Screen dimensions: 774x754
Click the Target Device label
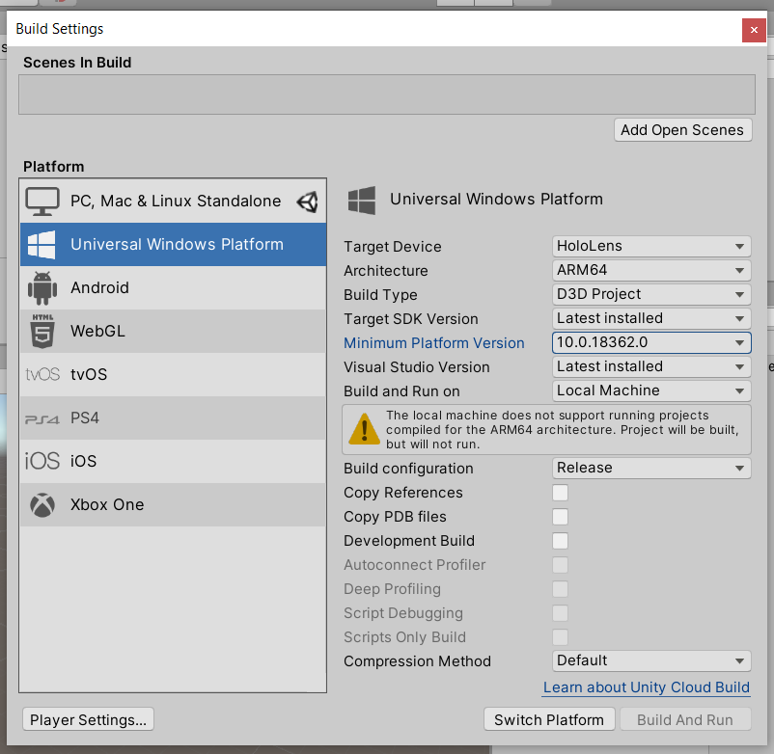(x=393, y=247)
